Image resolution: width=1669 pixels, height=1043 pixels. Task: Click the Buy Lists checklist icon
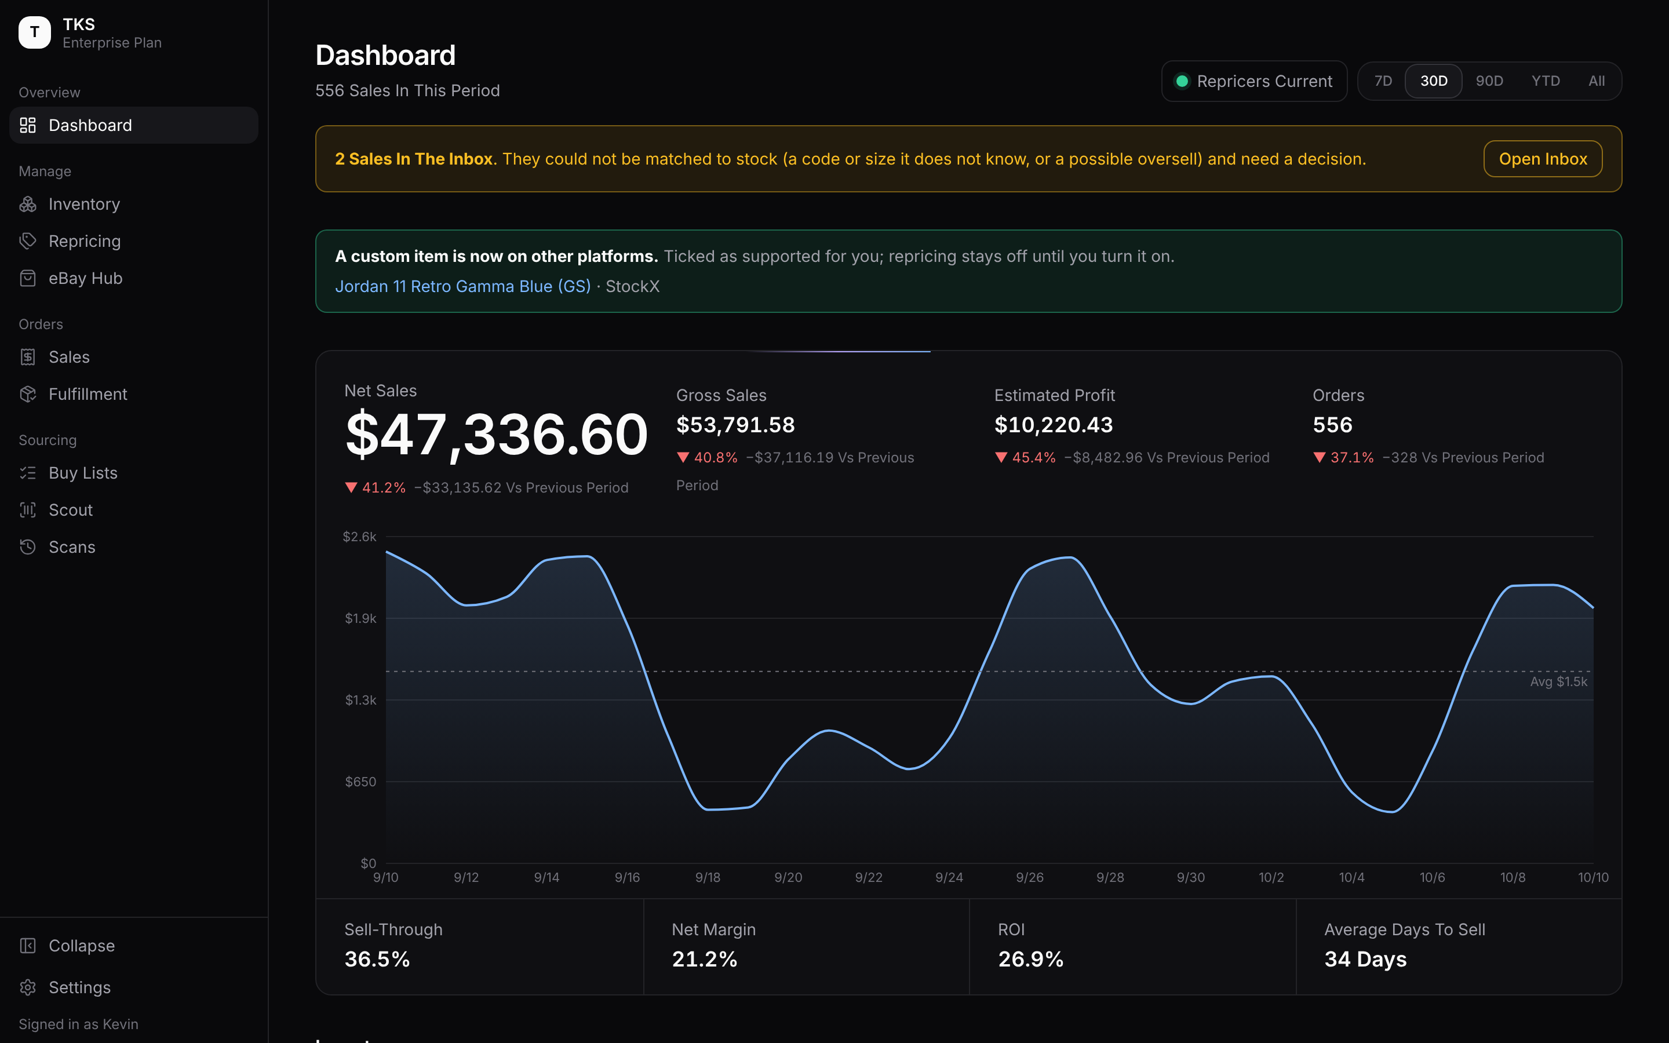pyautogui.click(x=28, y=472)
